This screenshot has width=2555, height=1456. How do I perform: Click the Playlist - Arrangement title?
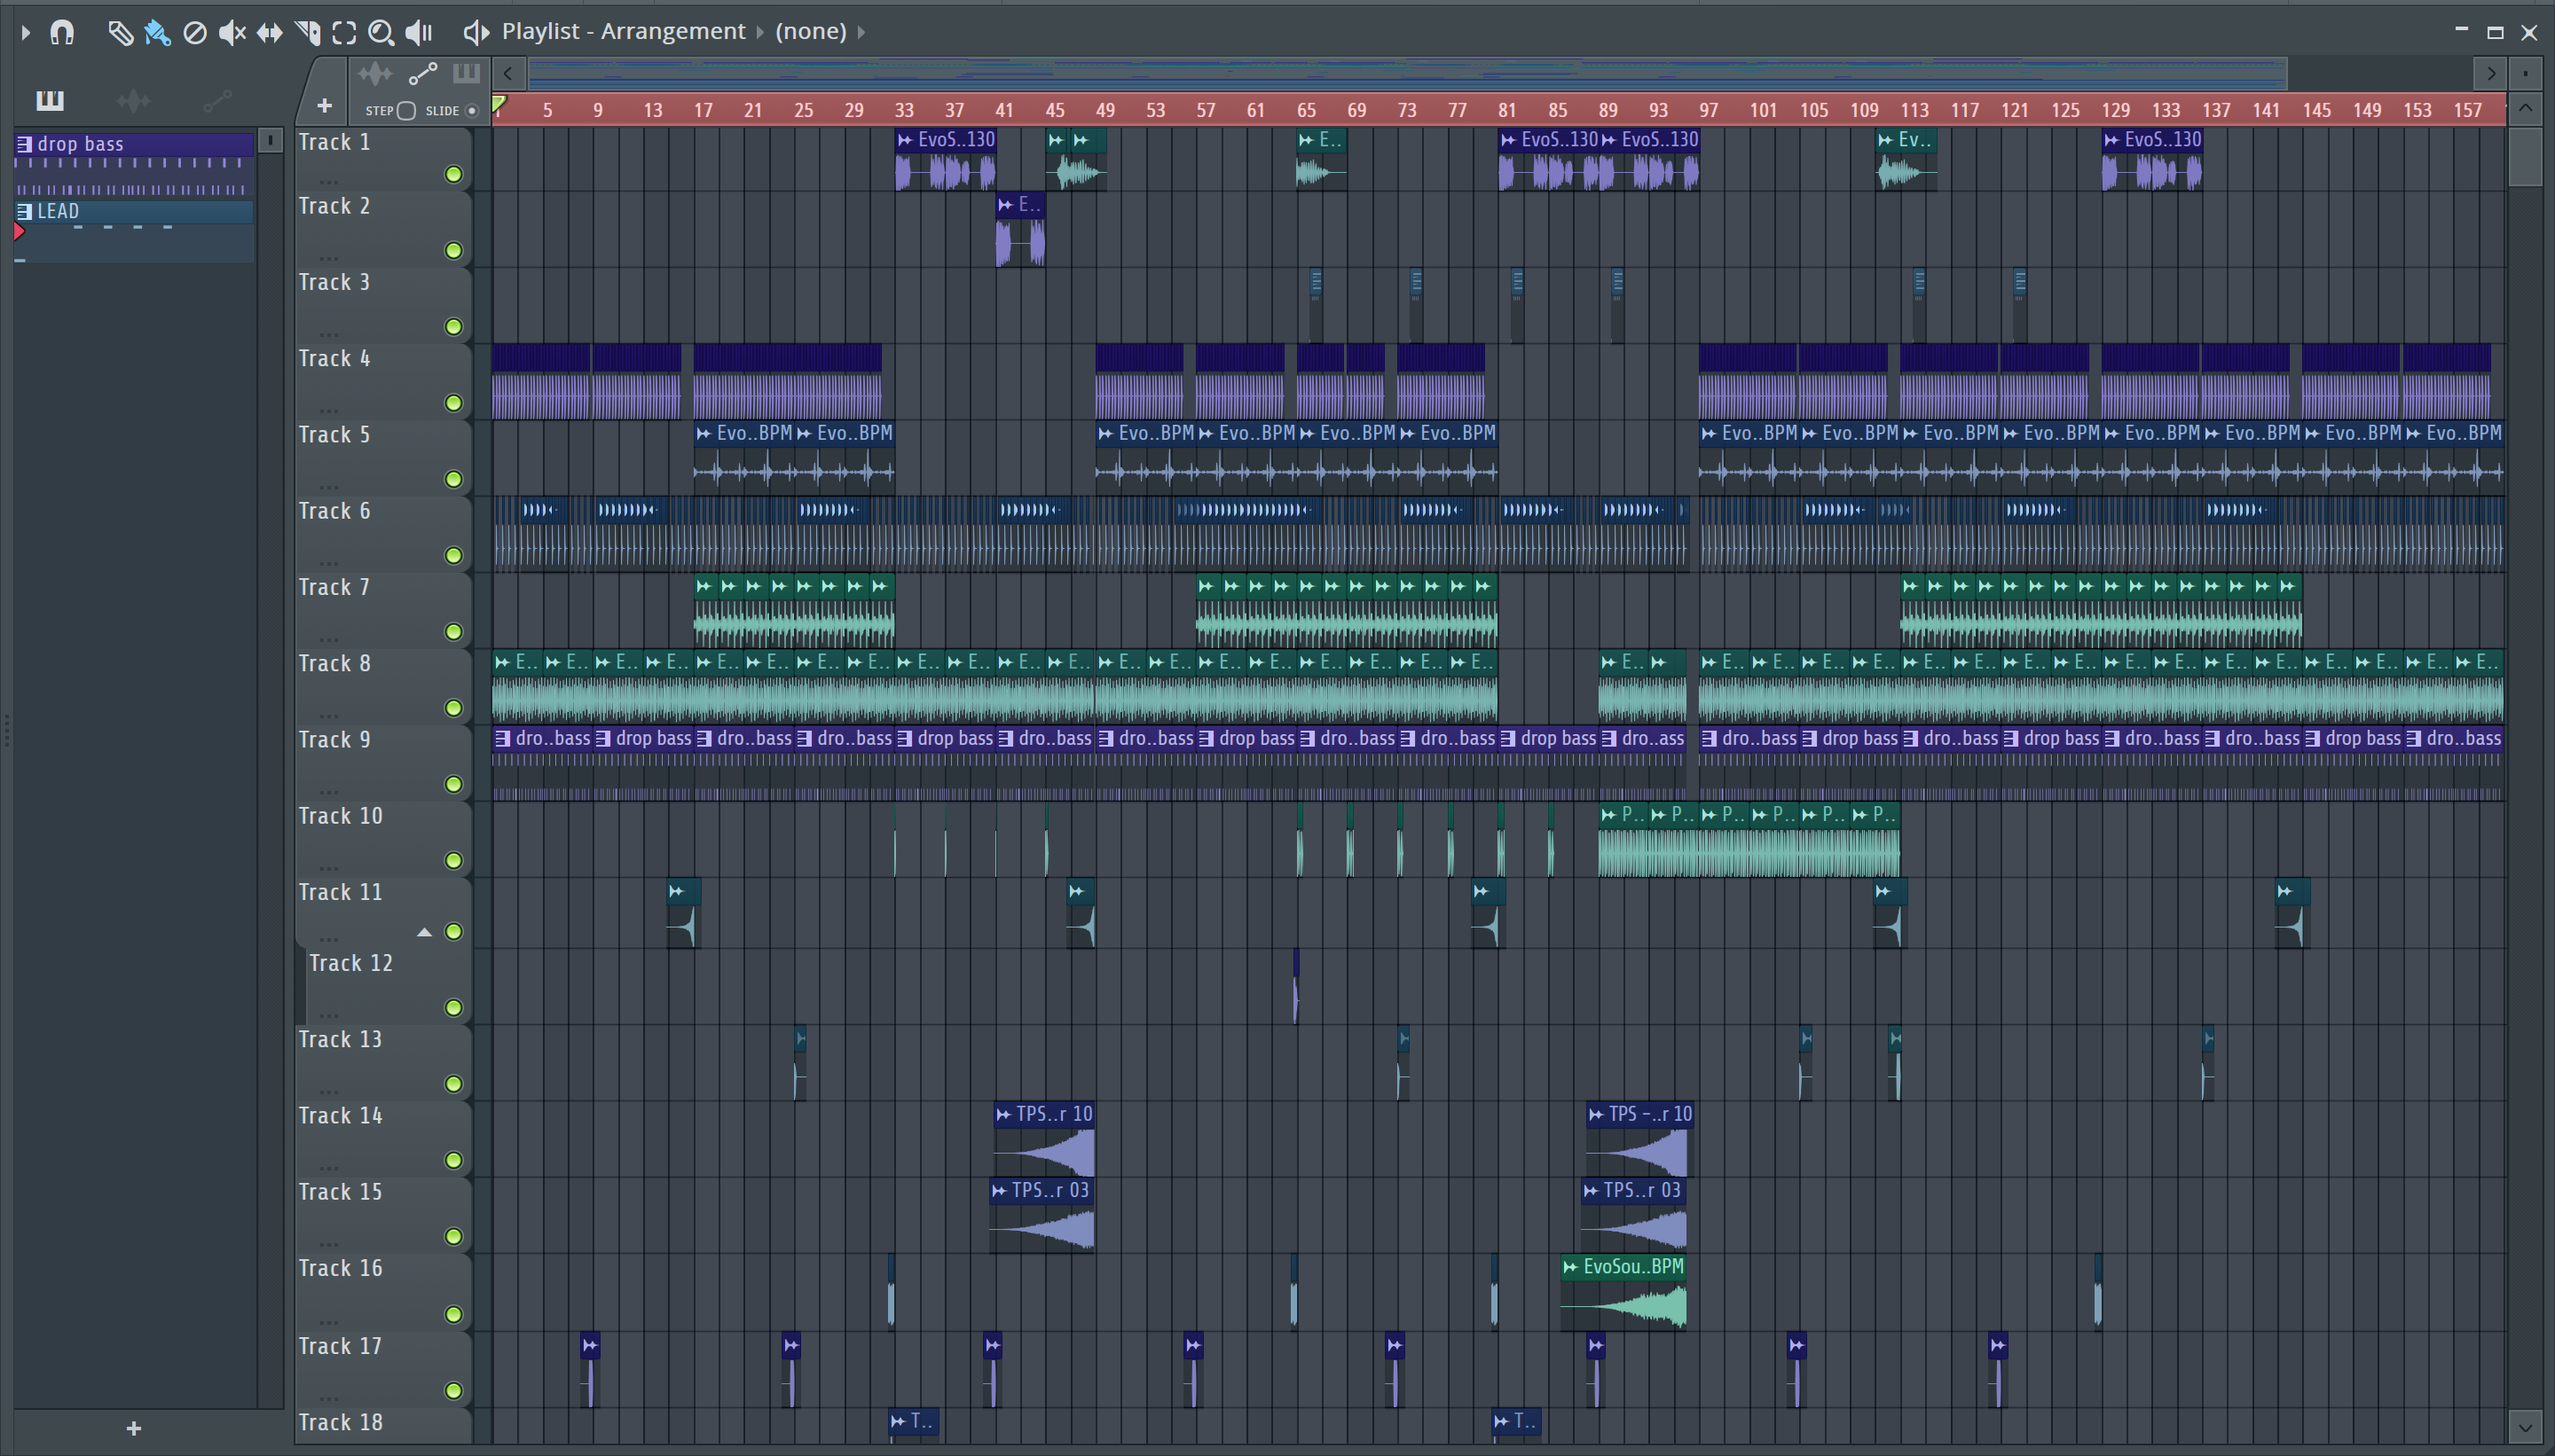click(624, 32)
